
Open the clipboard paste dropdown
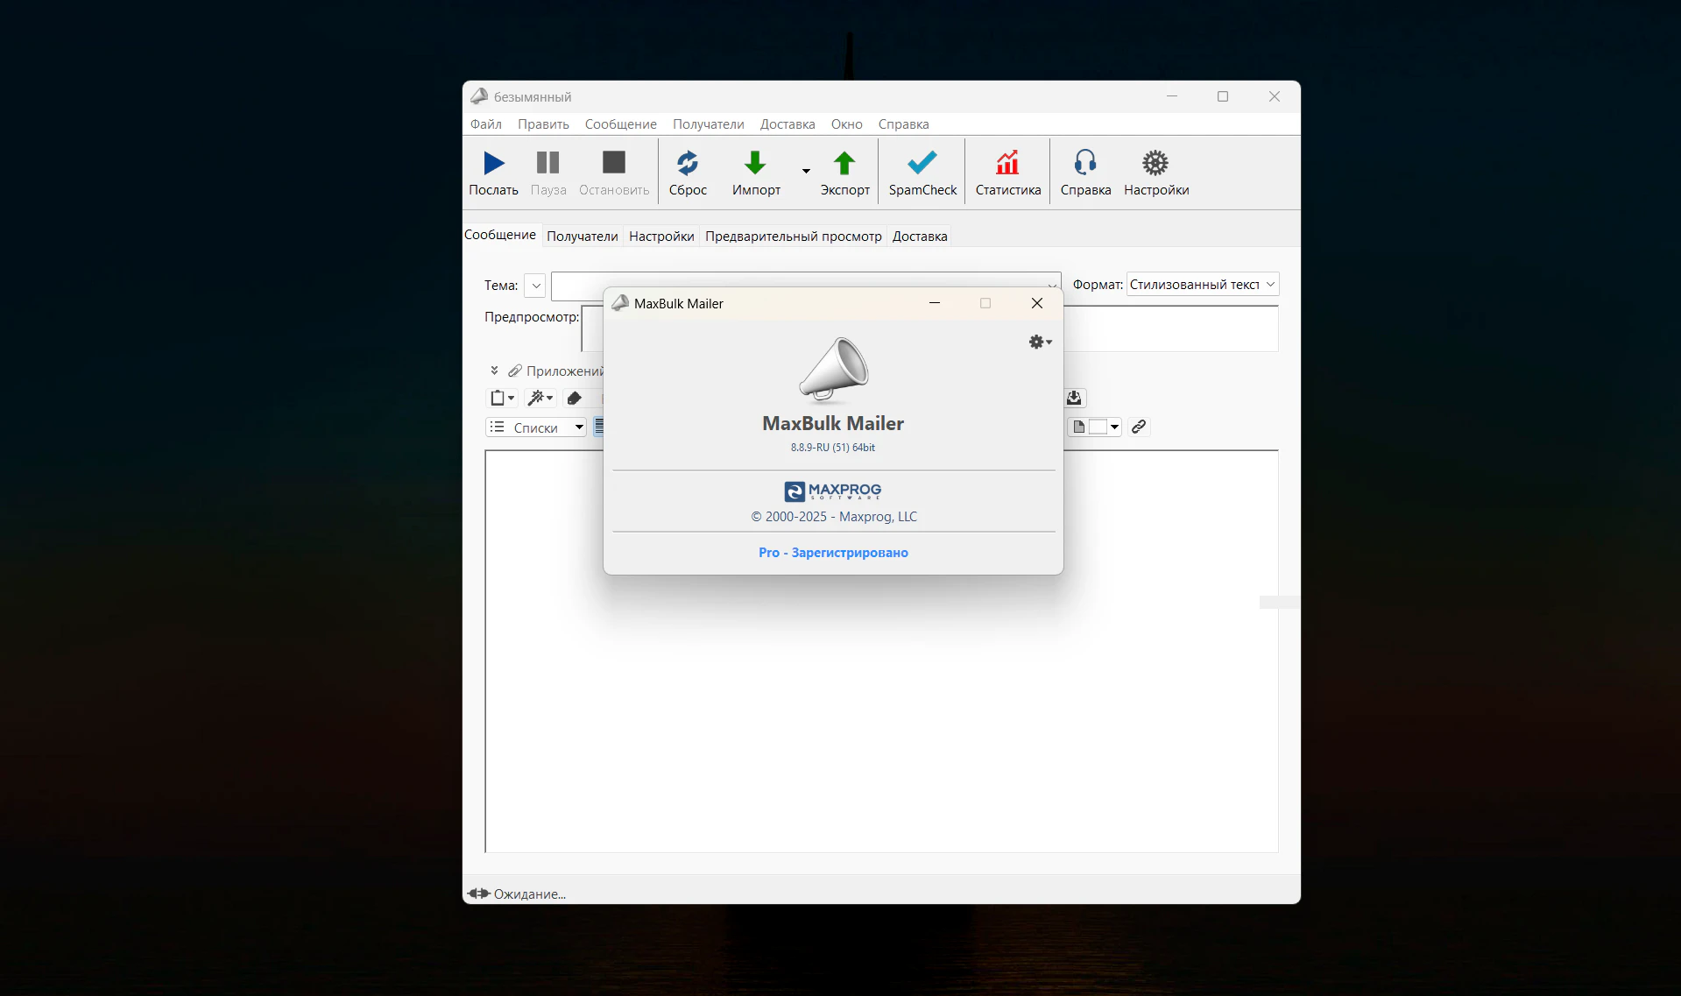[502, 399]
